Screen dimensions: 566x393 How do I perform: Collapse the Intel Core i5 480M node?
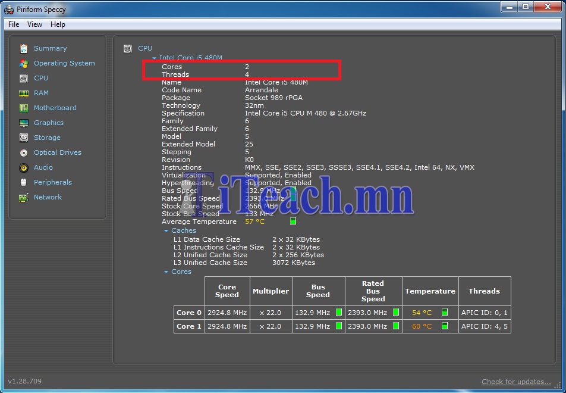[155, 58]
